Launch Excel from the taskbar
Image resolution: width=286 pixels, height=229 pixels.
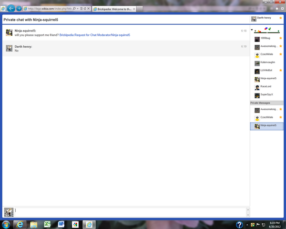(47, 224)
